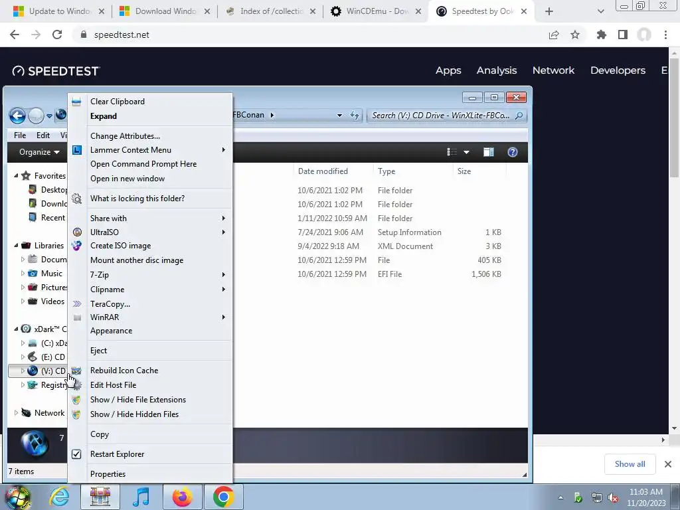
Task: Click the magnifier icon beside What is locking
Action: [77, 199]
